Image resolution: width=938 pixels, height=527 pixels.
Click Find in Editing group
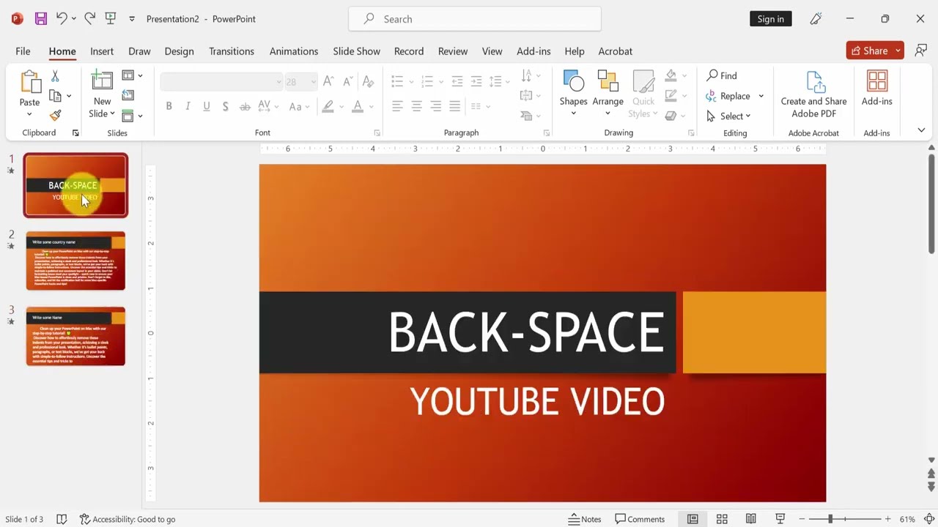(x=722, y=75)
